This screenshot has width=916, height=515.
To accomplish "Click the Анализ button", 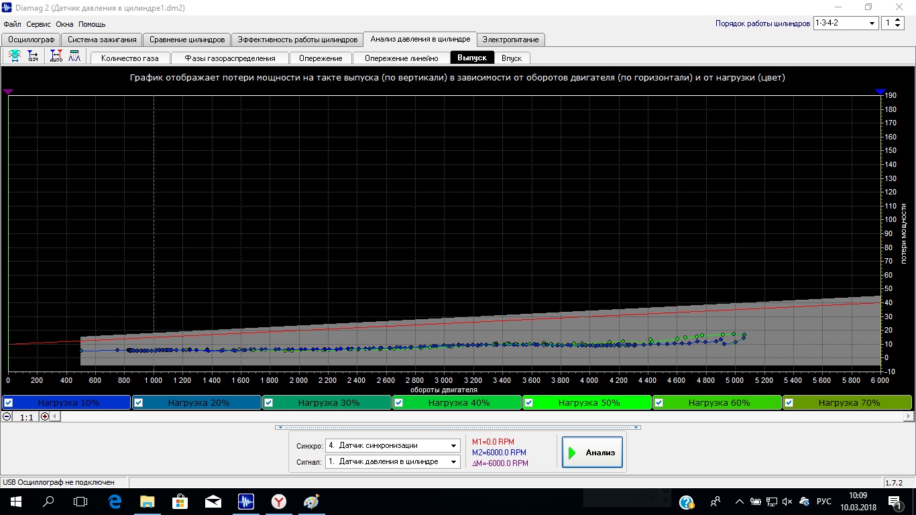I will [x=593, y=453].
